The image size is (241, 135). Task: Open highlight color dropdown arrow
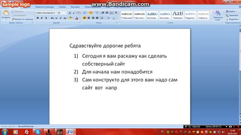(73, 18)
